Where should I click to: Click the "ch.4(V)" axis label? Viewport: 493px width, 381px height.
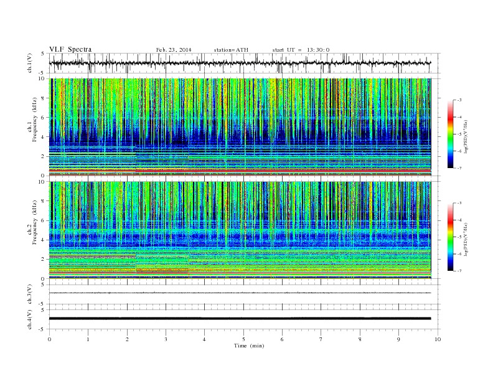pos(30,319)
